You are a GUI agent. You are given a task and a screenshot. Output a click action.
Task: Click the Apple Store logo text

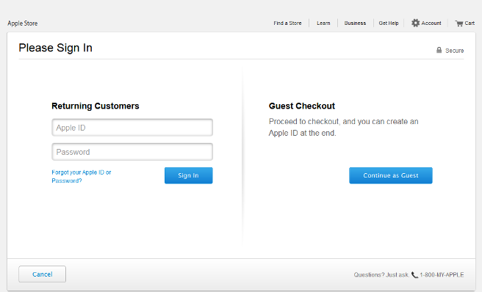click(x=23, y=23)
